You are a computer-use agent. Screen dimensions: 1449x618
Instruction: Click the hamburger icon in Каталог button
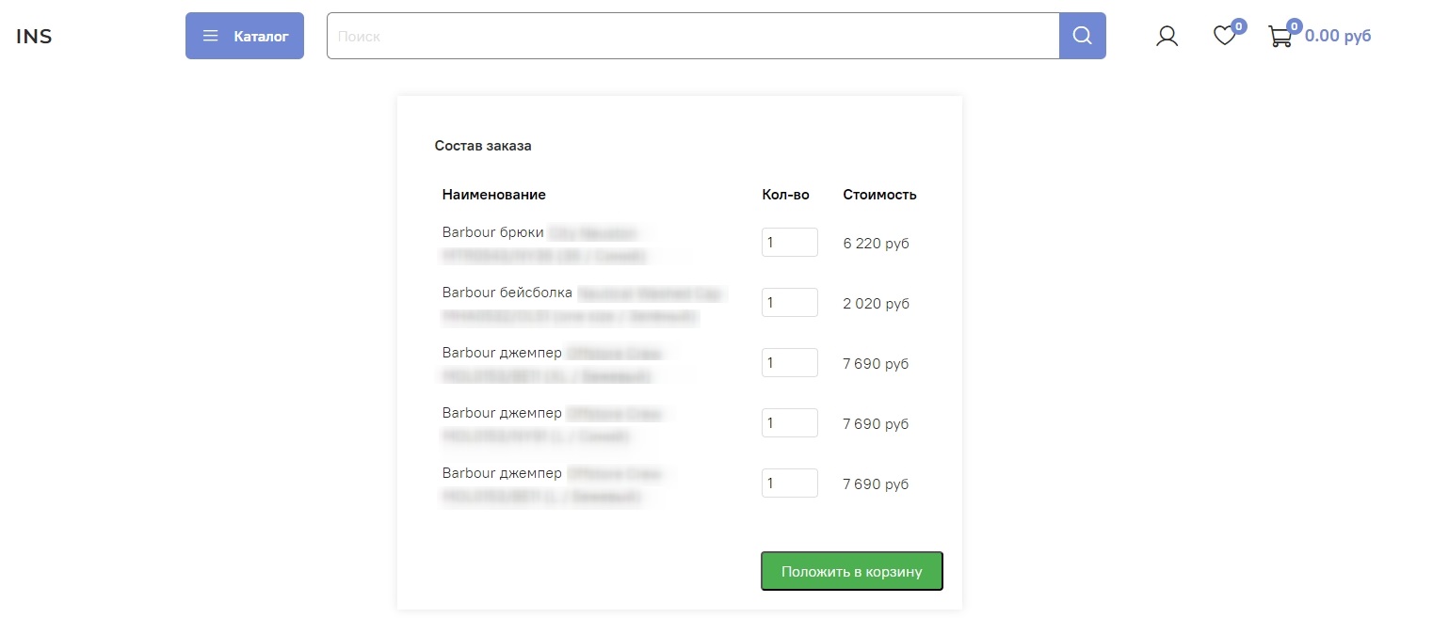pyautogui.click(x=211, y=37)
